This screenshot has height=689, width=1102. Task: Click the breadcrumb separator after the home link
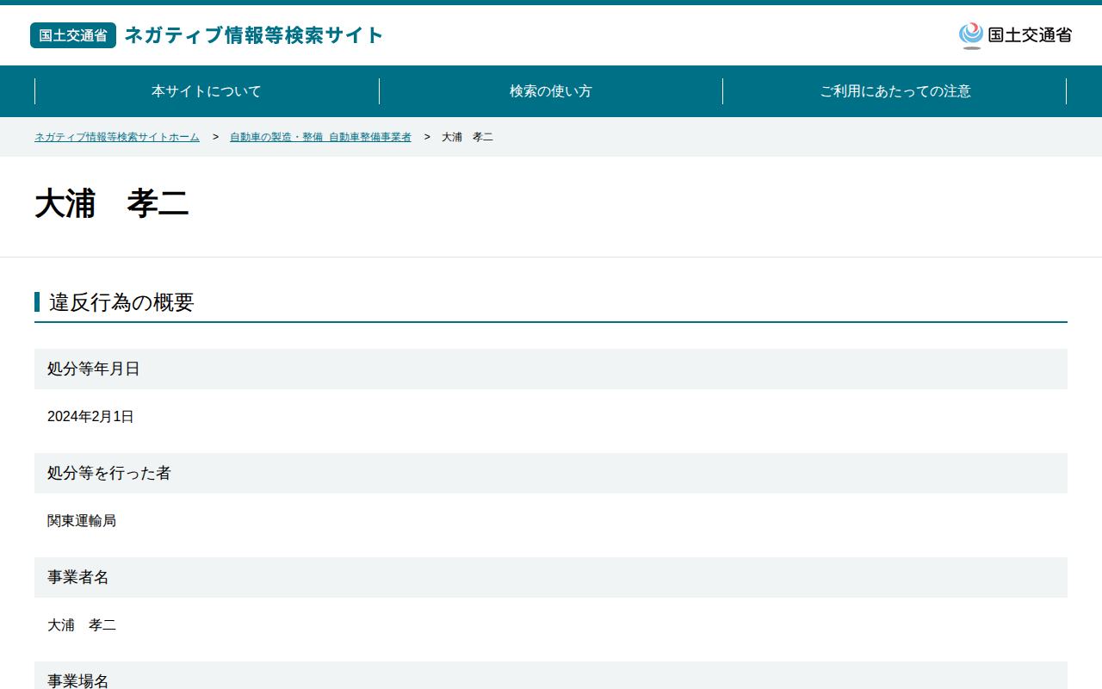click(215, 137)
